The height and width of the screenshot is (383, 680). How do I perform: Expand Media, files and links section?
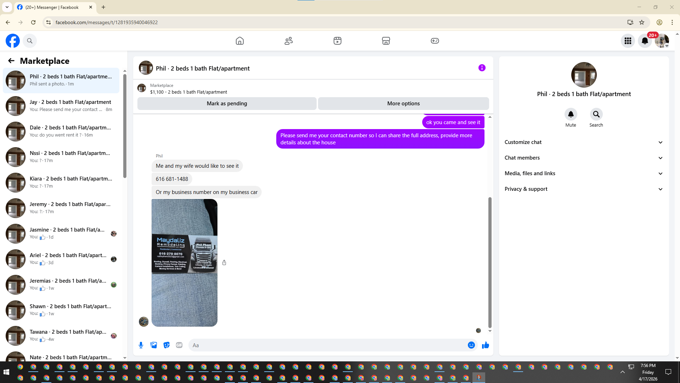coord(583,173)
